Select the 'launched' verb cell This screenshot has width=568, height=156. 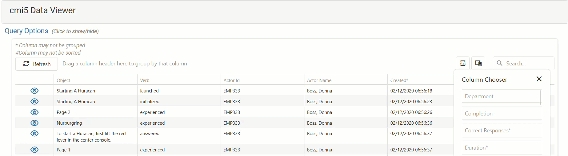click(179, 91)
